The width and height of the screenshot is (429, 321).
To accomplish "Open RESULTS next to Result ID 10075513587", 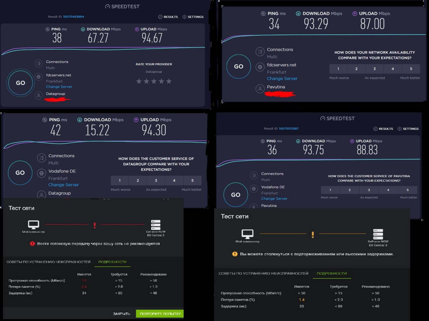I will [383, 129].
